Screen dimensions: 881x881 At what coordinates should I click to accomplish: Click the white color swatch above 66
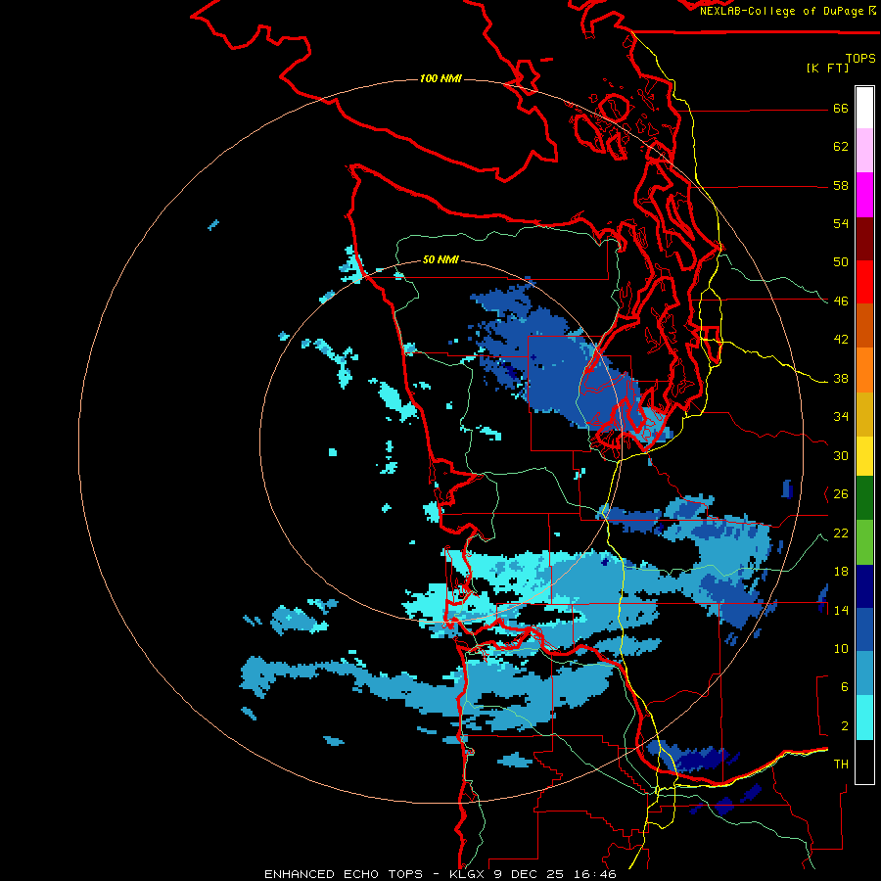(864, 108)
